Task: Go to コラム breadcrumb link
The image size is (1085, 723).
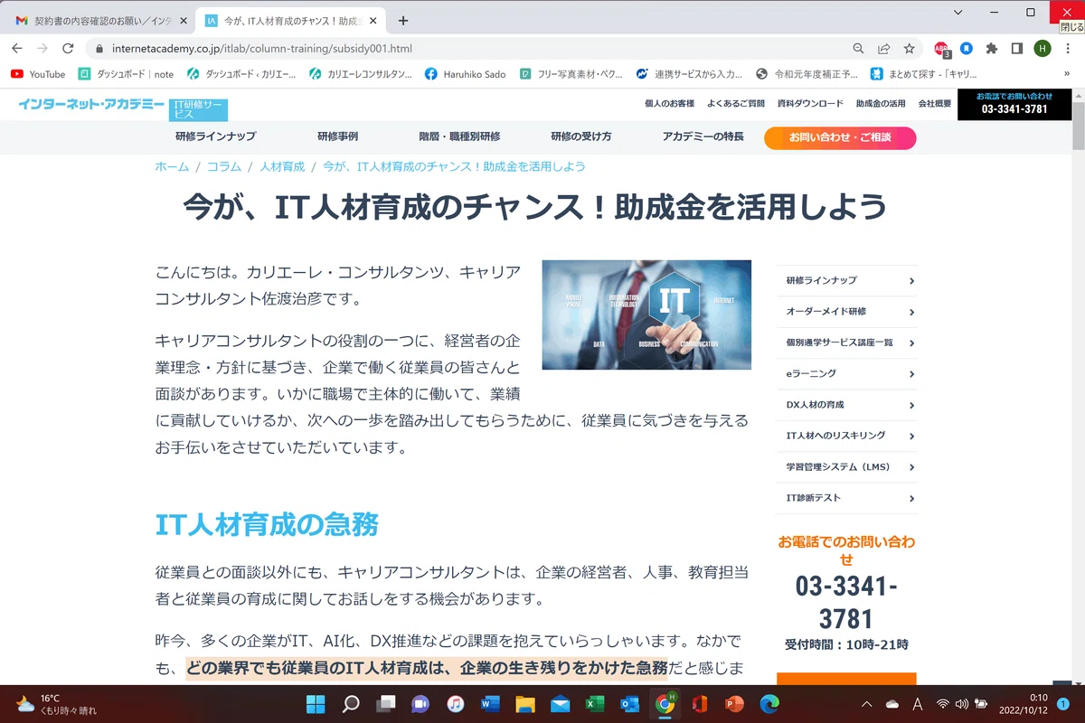Action: [x=224, y=166]
